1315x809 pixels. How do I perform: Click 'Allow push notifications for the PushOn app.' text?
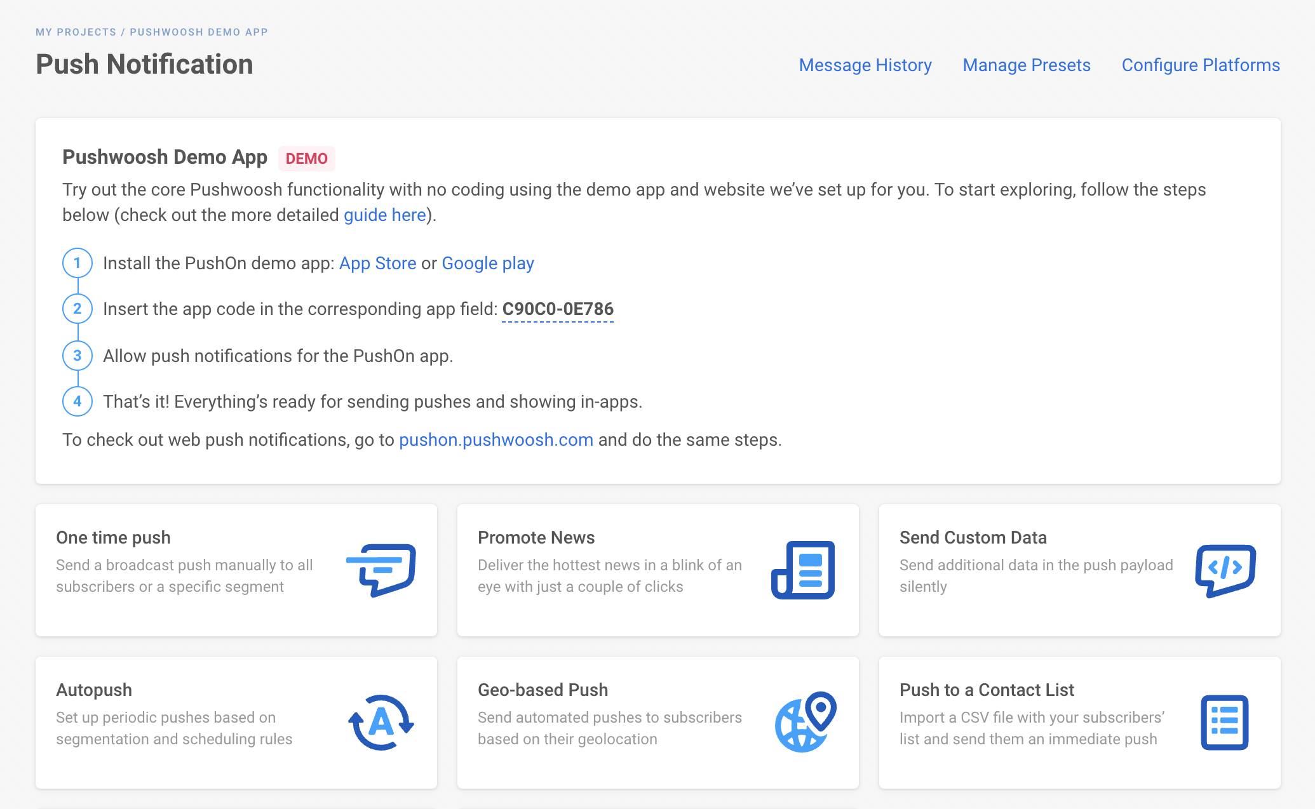coord(278,356)
